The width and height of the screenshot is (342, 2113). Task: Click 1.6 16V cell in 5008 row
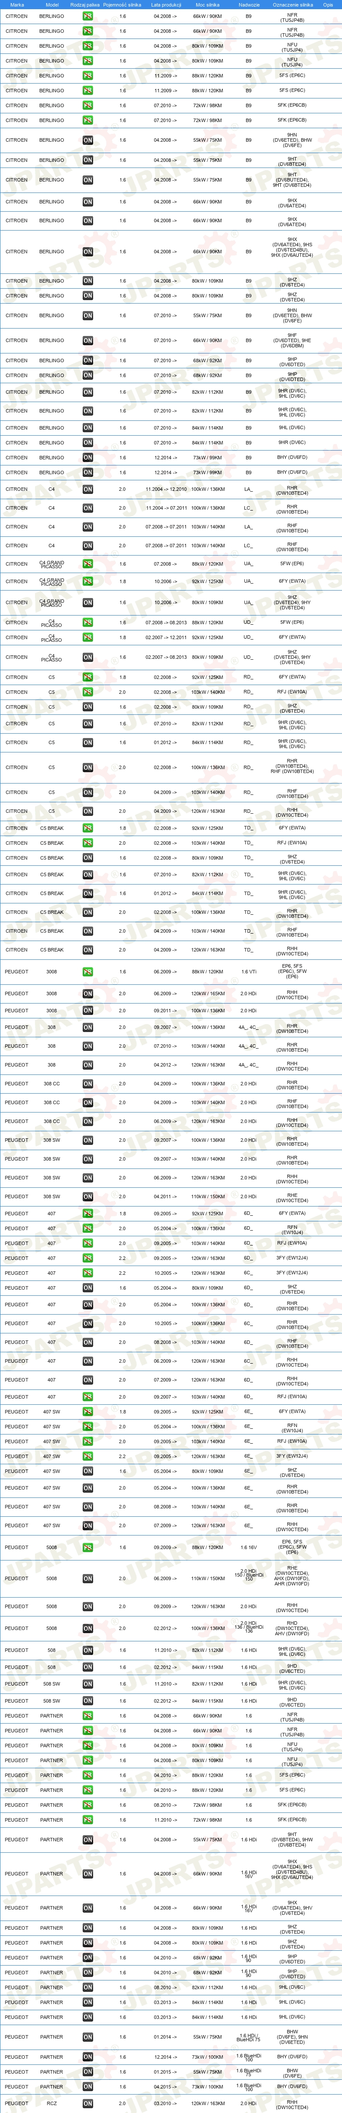tap(248, 1548)
